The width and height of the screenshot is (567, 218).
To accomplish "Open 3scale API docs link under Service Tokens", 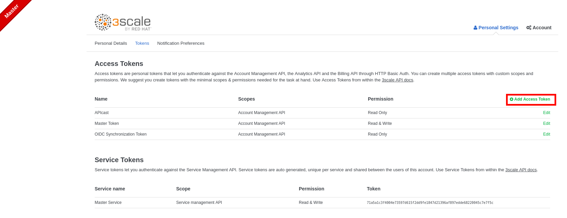I will point(521,170).
